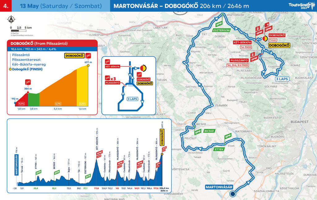This screenshot has width=317, height=200.
Task: Click the stage number 4 header tab
Action: (7, 6)
